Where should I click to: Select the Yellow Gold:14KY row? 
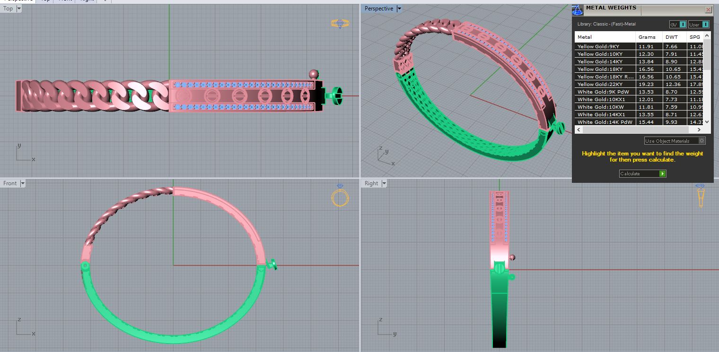coord(639,61)
